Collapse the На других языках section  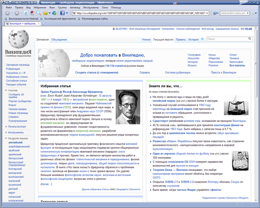[x=6, y=138]
